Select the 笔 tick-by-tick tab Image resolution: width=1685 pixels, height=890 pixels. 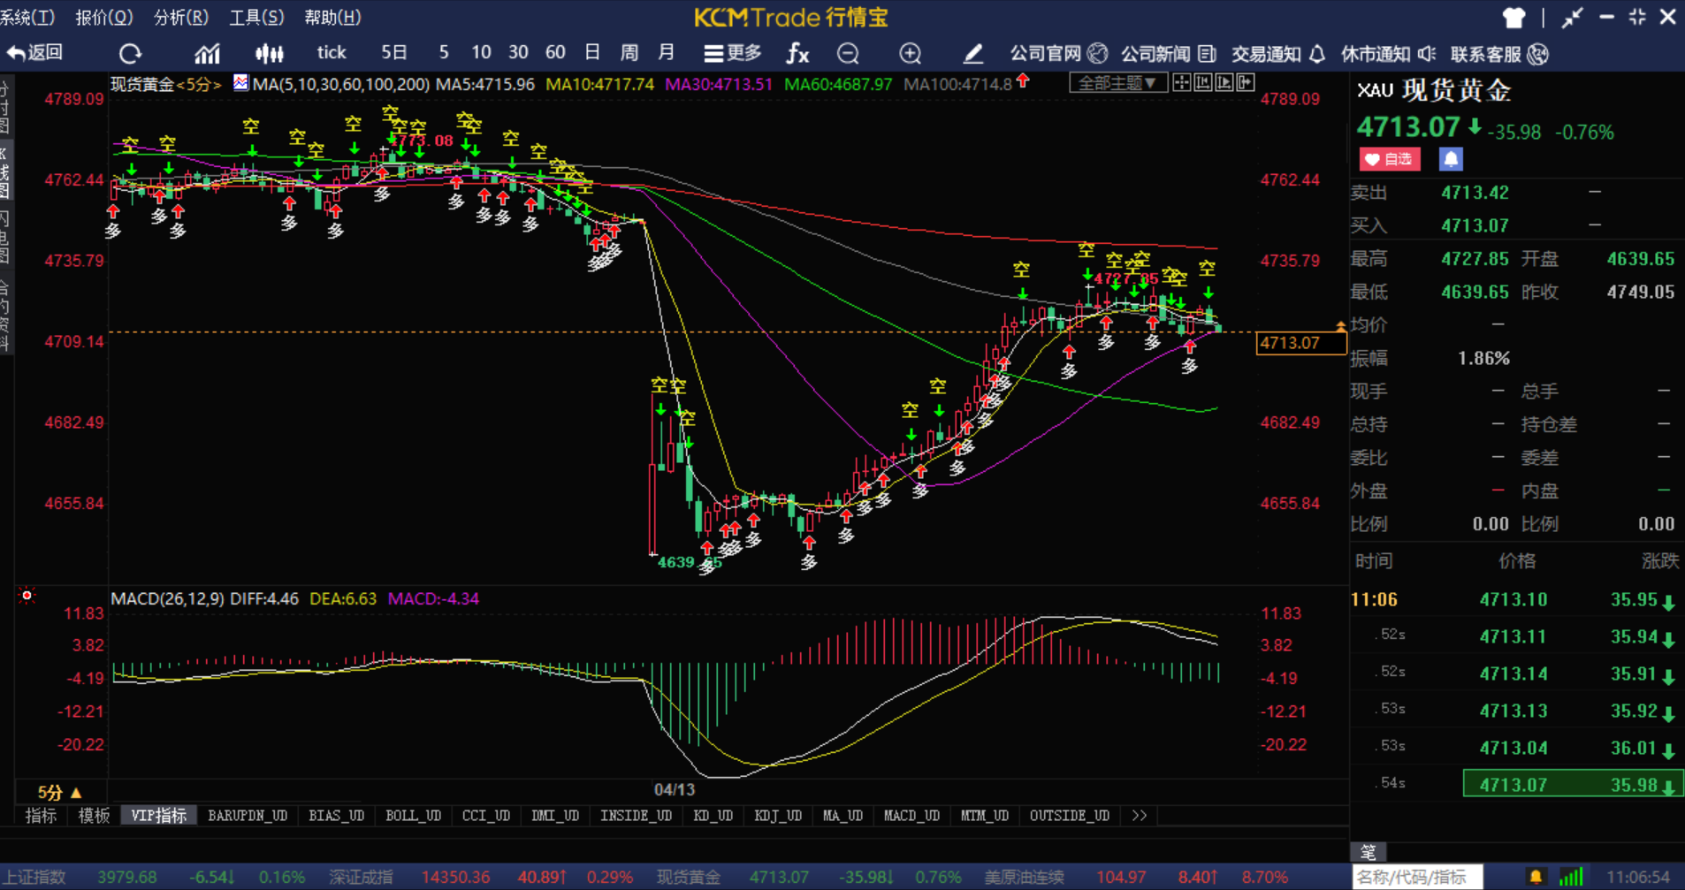click(x=1369, y=852)
